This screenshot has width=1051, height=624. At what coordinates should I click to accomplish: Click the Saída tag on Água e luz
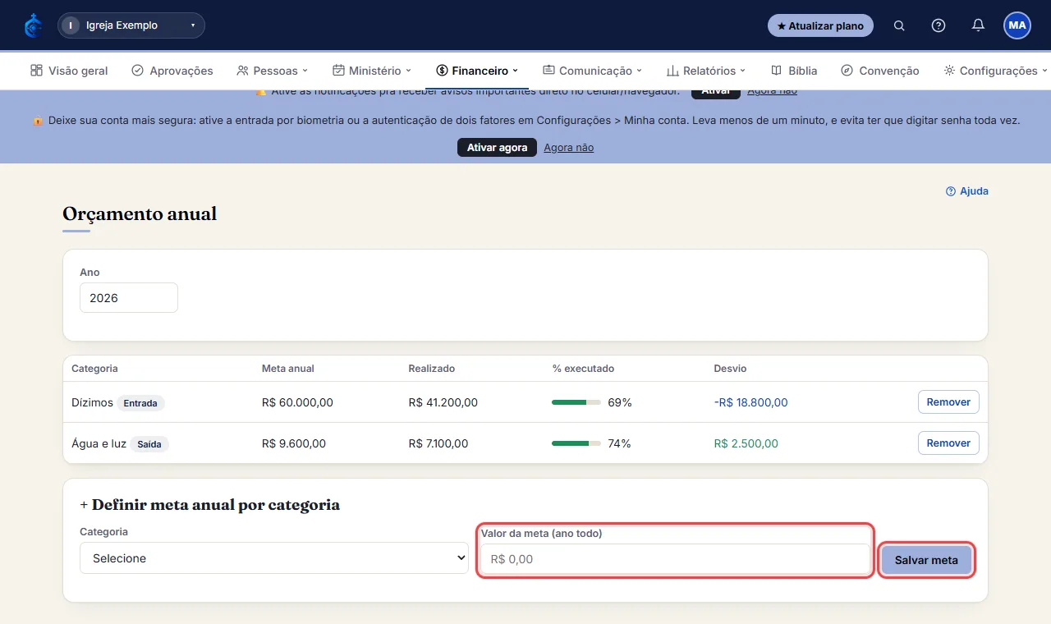coord(149,444)
